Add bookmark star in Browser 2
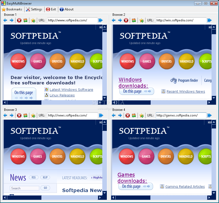This screenshot has width=219, height=203. pos(142,20)
